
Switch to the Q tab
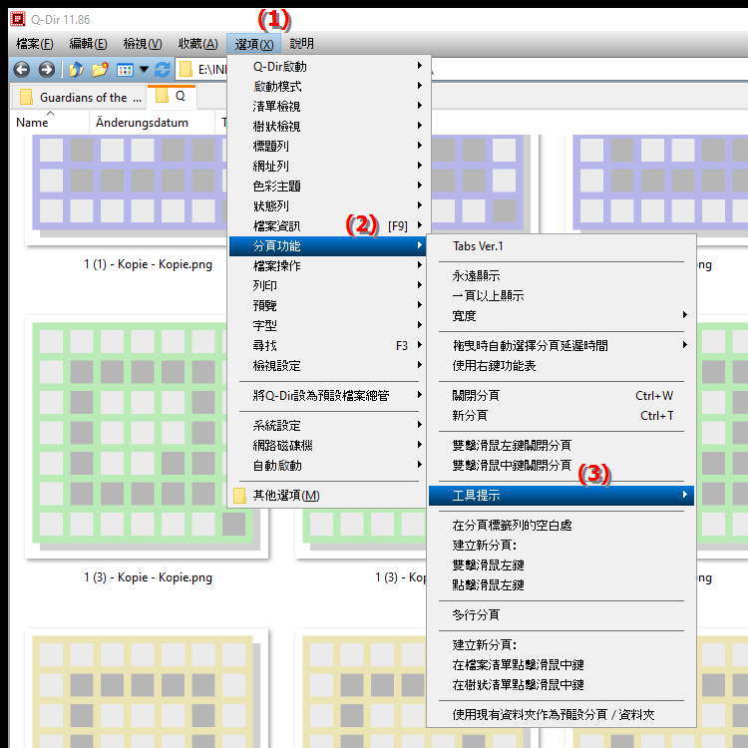pyautogui.click(x=172, y=96)
